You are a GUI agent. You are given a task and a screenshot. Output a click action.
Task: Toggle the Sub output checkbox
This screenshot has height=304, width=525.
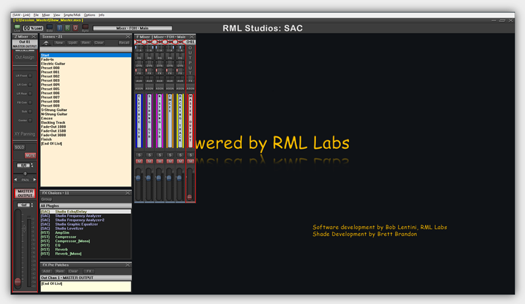pyautogui.click(x=30, y=111)
